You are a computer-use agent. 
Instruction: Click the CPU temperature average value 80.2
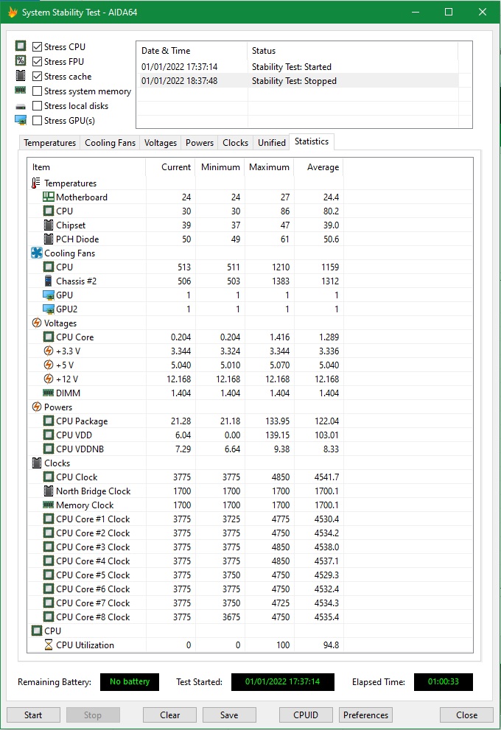tap(331, 211)
